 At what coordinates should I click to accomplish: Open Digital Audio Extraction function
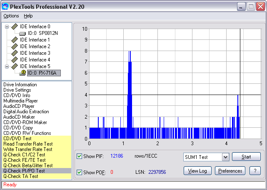[26, 112]
